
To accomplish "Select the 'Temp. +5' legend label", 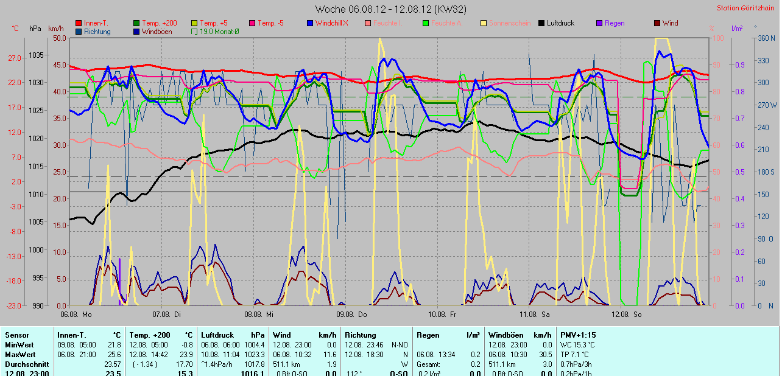I will [x=213, y=23].
